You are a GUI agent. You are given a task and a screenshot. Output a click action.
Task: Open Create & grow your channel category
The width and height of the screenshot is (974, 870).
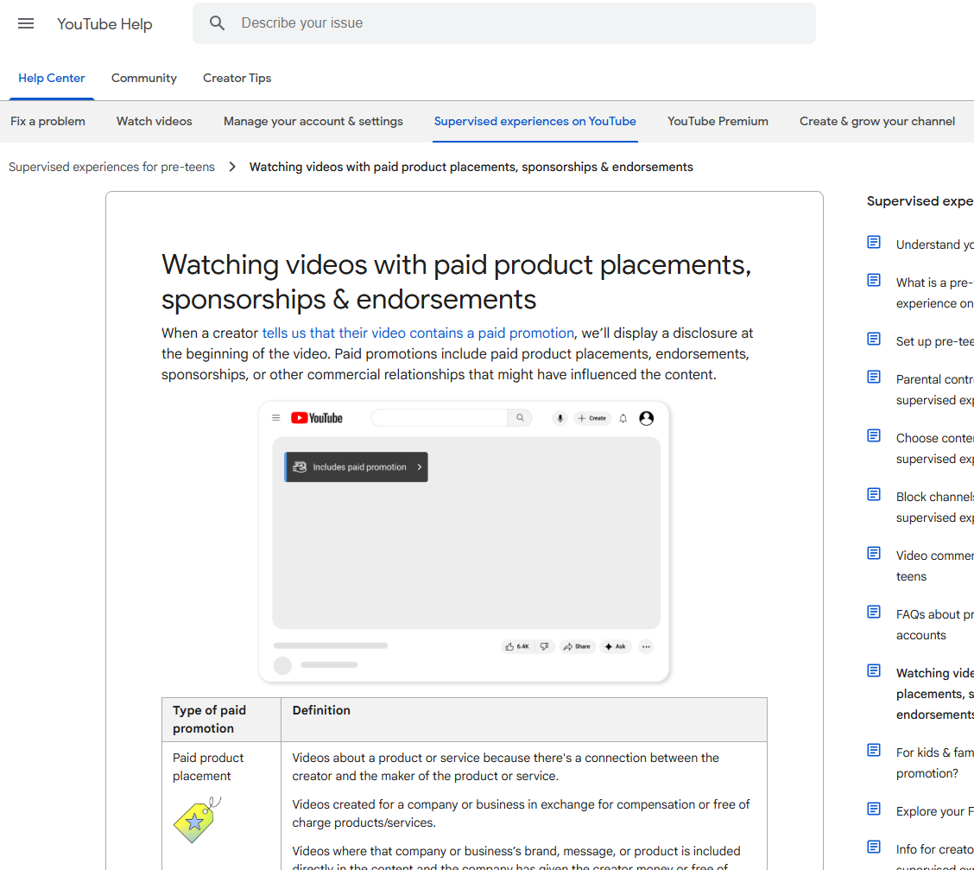[877, 121]
